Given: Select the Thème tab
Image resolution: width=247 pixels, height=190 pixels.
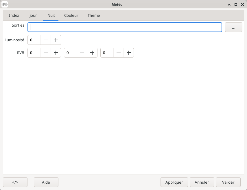Looking at the screenshot, I should [94, 16].
